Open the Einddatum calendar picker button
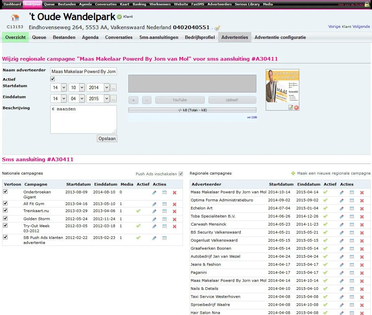Screen dimensions: 372x315 point(113,99)
